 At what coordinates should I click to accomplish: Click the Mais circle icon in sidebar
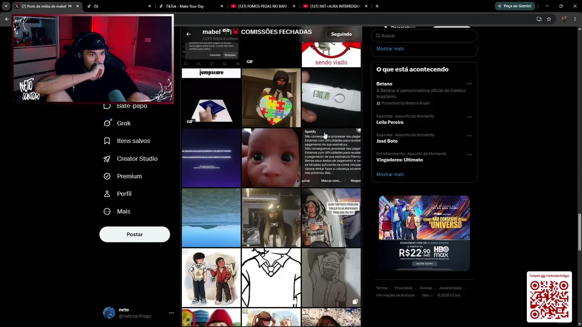coord(107,212)
